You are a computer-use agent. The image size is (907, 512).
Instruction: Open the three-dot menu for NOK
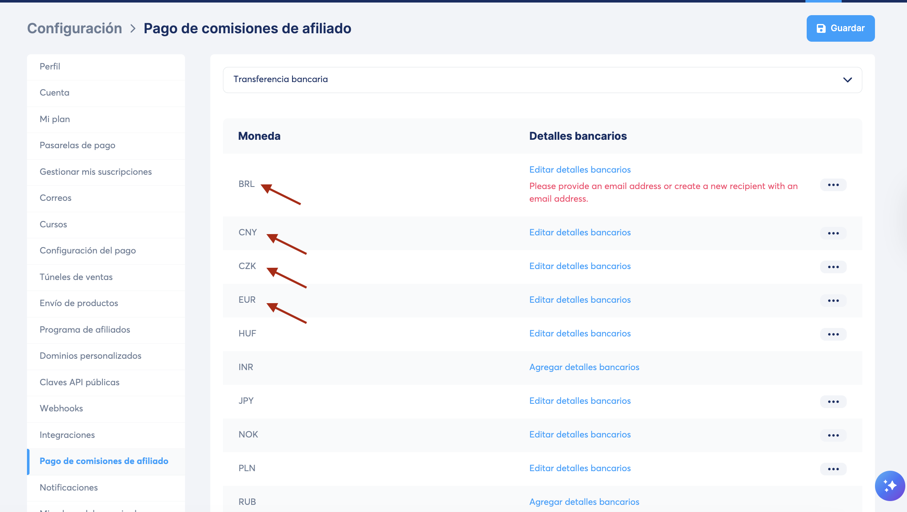[833, 435]
